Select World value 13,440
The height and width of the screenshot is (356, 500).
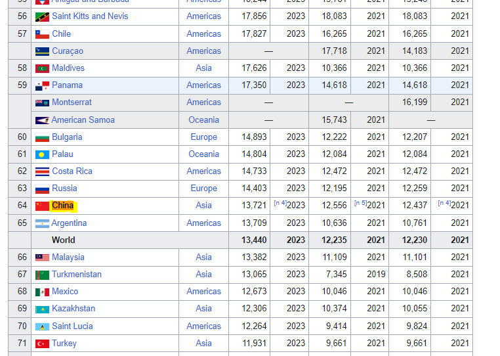[254, 240]
